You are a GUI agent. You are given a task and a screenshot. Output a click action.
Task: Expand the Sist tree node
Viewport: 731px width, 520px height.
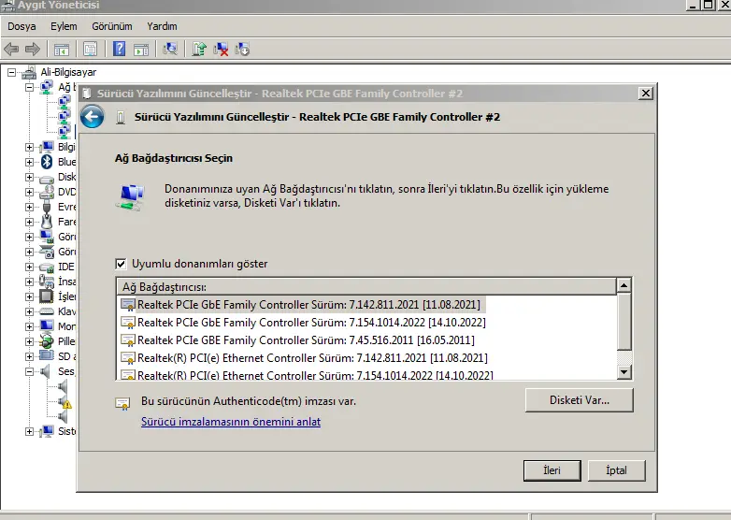[x=29, y=431]
